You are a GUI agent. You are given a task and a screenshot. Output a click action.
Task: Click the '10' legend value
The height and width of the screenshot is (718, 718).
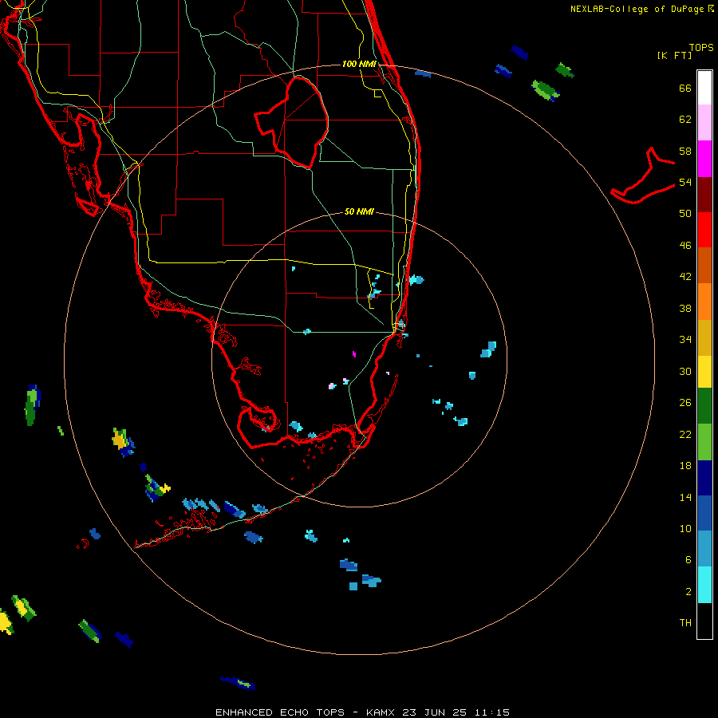[685, 528]
